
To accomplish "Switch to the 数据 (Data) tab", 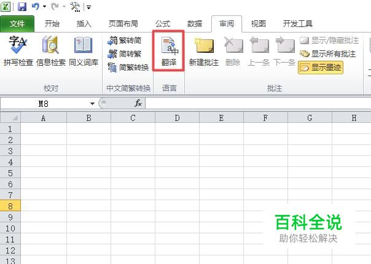I will [x=195, y=24].
